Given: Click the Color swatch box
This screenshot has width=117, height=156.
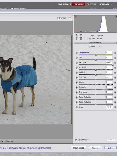Looking at the screenshot, I should (x=109, y=107).
